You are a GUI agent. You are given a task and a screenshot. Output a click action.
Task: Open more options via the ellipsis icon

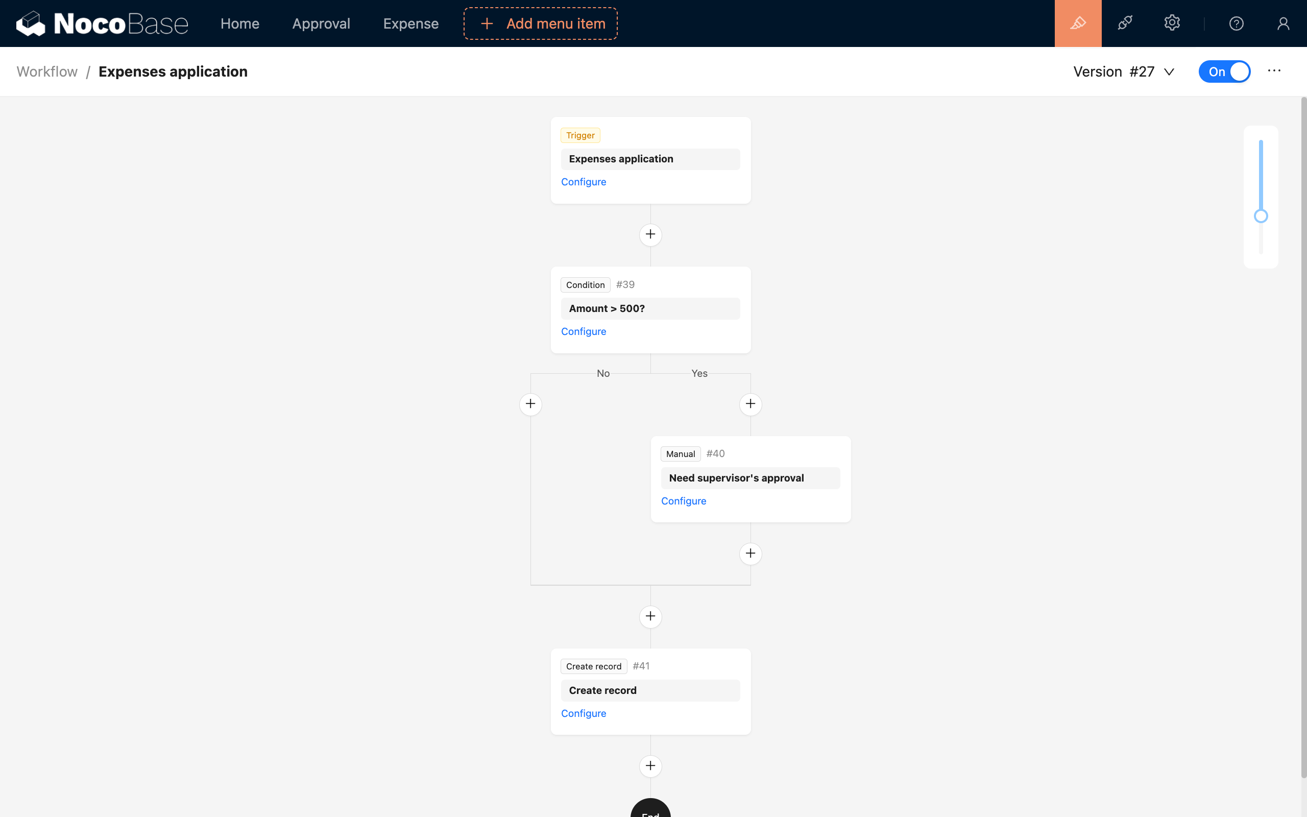tap(1274, 71)
